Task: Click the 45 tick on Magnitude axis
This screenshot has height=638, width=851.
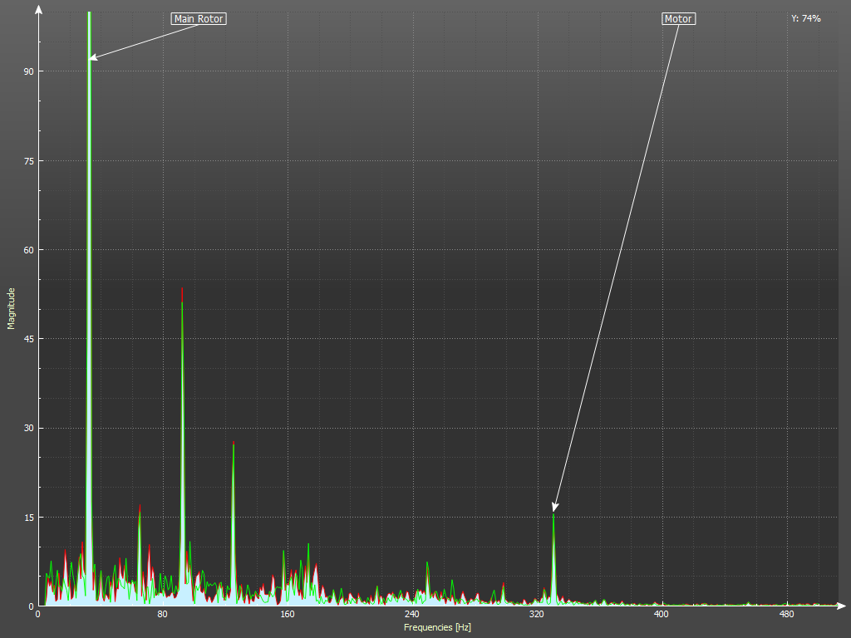Action: tap(27, 339)
